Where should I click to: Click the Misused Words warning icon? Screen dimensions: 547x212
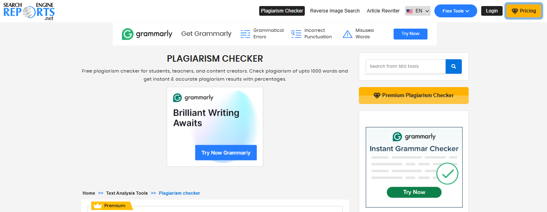[348, 34]
